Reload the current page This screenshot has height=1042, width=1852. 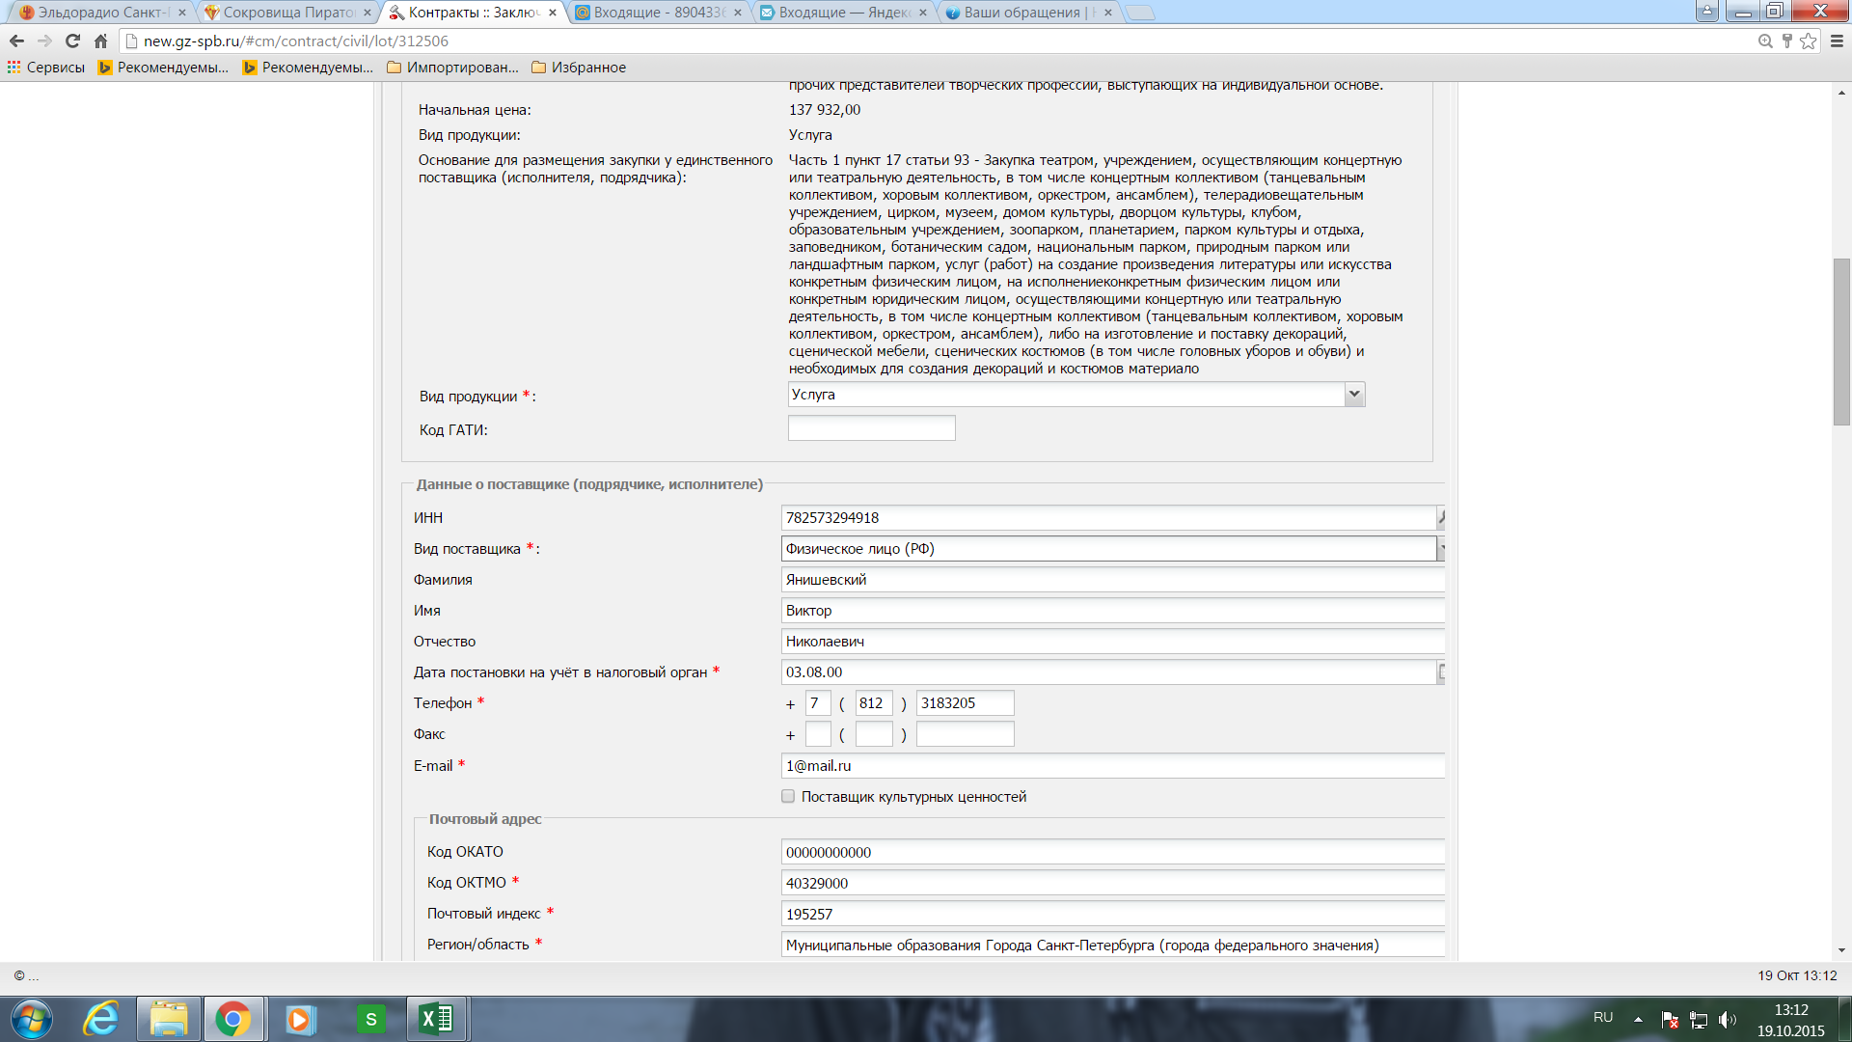(72, 41)
